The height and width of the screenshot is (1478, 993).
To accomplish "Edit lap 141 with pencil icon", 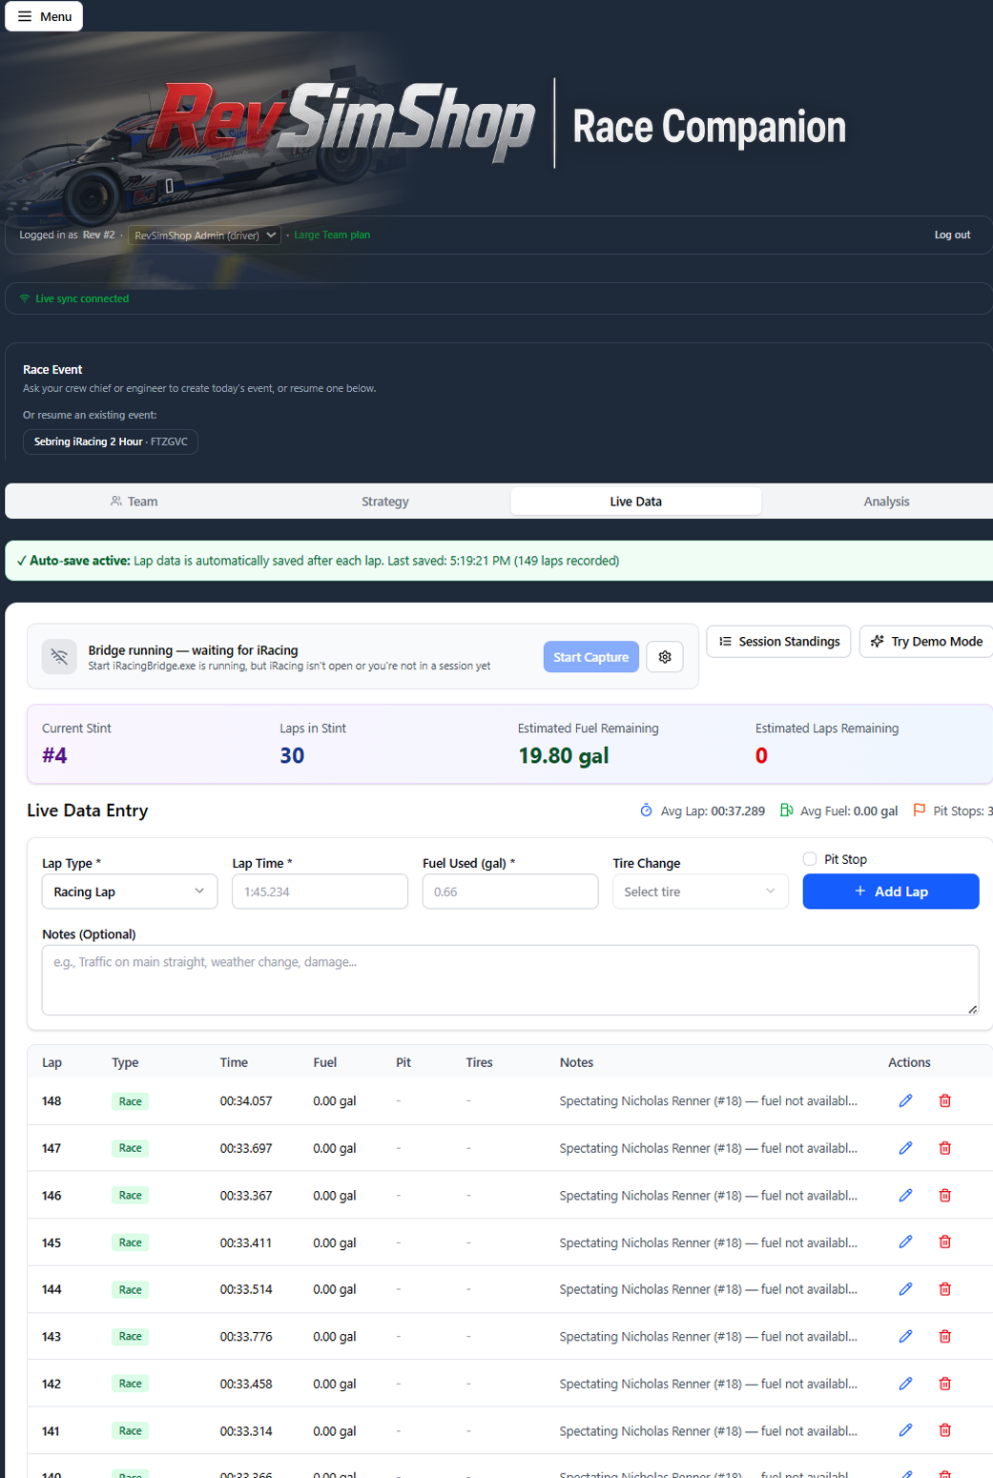I will point(905,1430).
